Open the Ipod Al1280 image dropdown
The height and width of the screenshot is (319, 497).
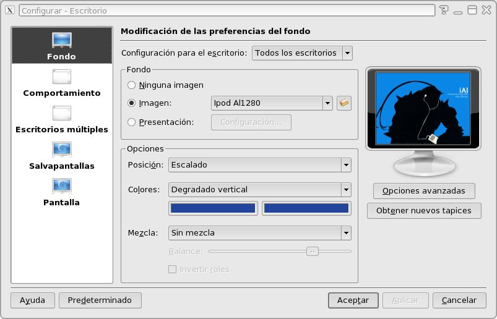tap(272, 103)
